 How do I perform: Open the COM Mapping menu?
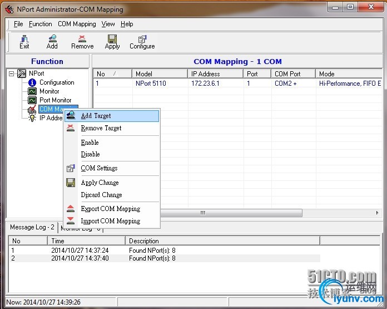(x=77, y=24)
